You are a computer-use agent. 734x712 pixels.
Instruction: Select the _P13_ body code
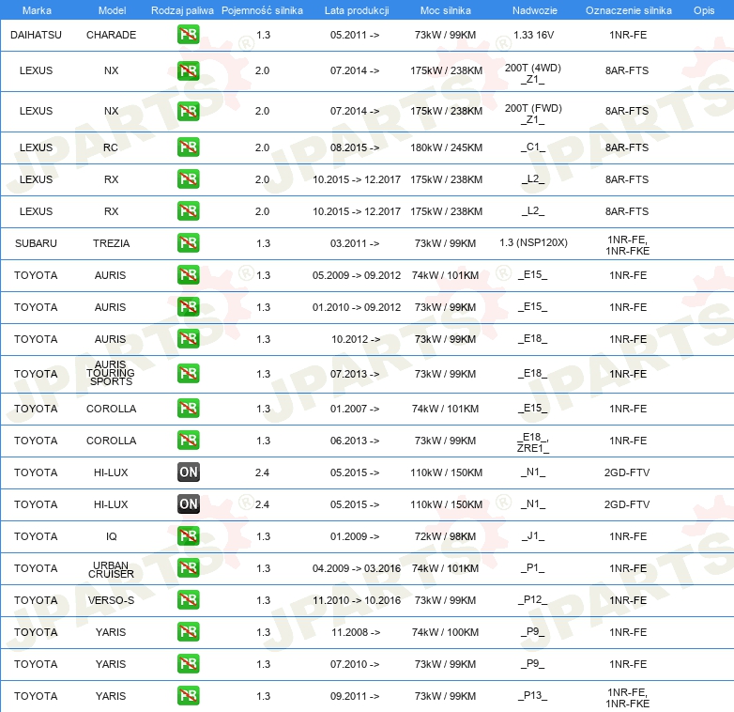pyautogui.click(x=533, y=696)
